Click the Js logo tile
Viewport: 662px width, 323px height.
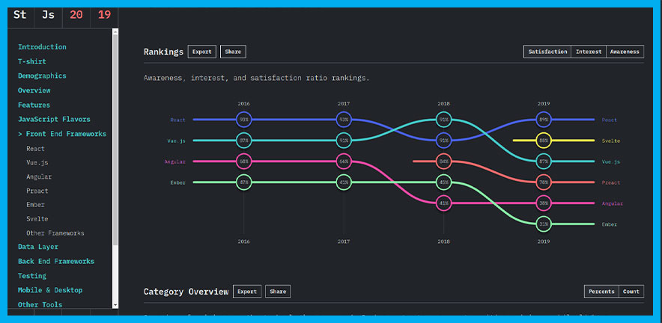pos(48,15)
